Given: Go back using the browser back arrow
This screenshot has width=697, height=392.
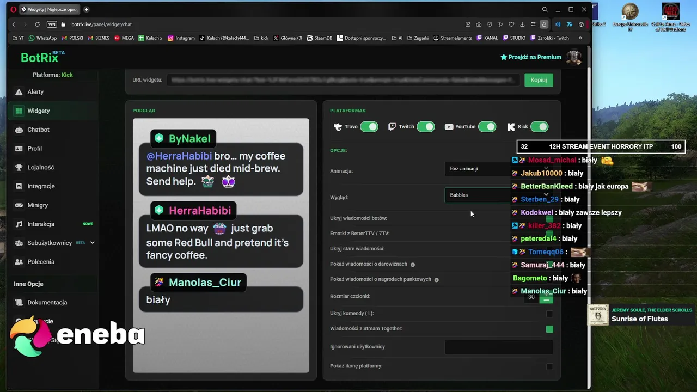Looking at the screenshot, I should coord(14,24).
